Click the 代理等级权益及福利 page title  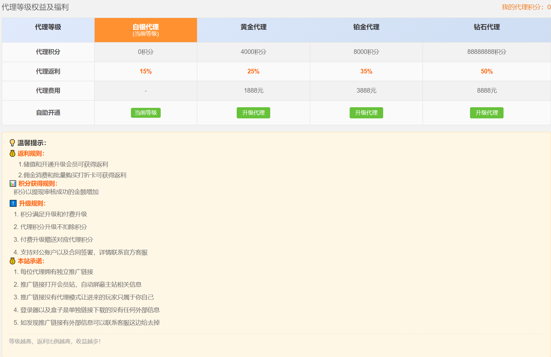(x=35, y=7)
